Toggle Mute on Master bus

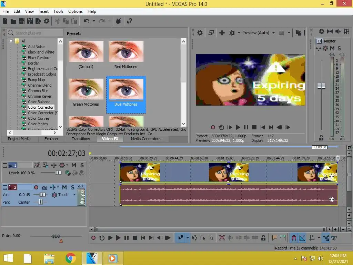coord(332,48)
